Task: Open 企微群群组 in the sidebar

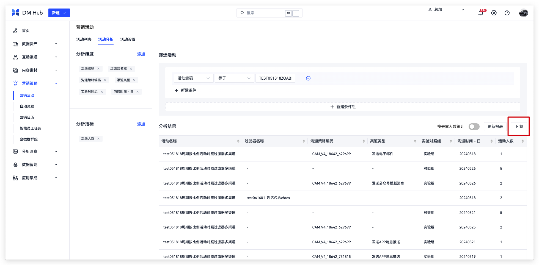Action: pos(29,139)
